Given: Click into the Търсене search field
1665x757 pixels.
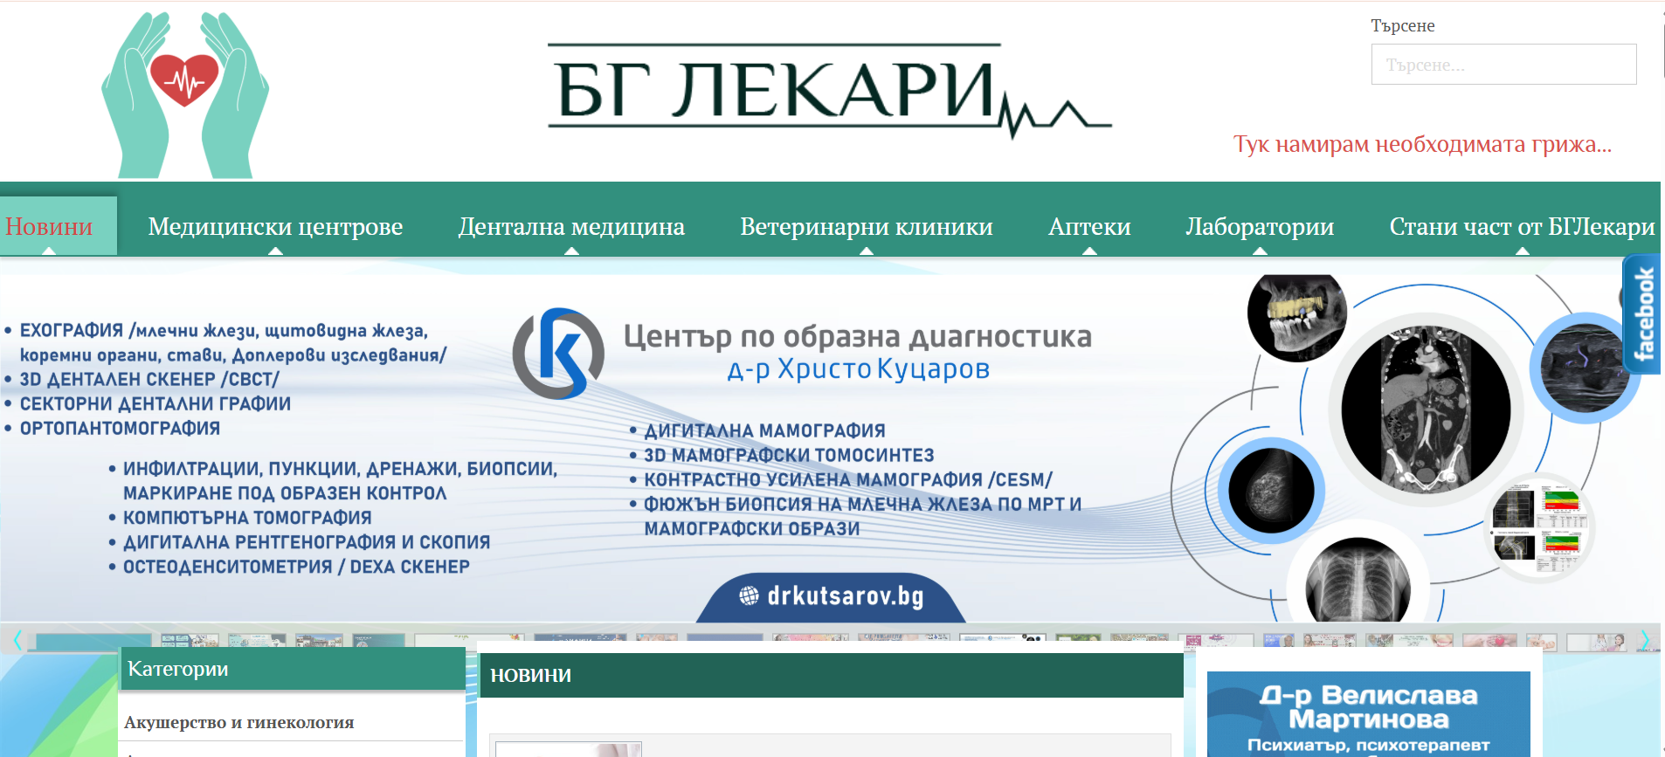Looking at the screenshot, I should (1503, 65).
